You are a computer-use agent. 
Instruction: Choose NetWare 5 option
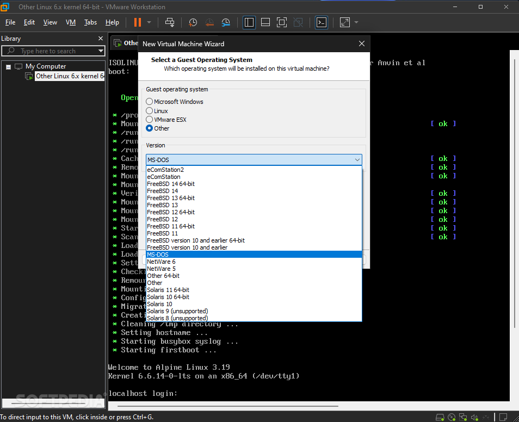click(254, 269)
